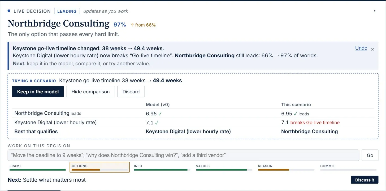The height and width of the screenshot is (191, 386).
Task: Click 'breaks Go-live timeline' warning text
Action: tap(315, 123)
